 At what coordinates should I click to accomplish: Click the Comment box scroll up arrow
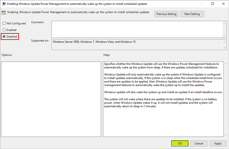[224, 23]
